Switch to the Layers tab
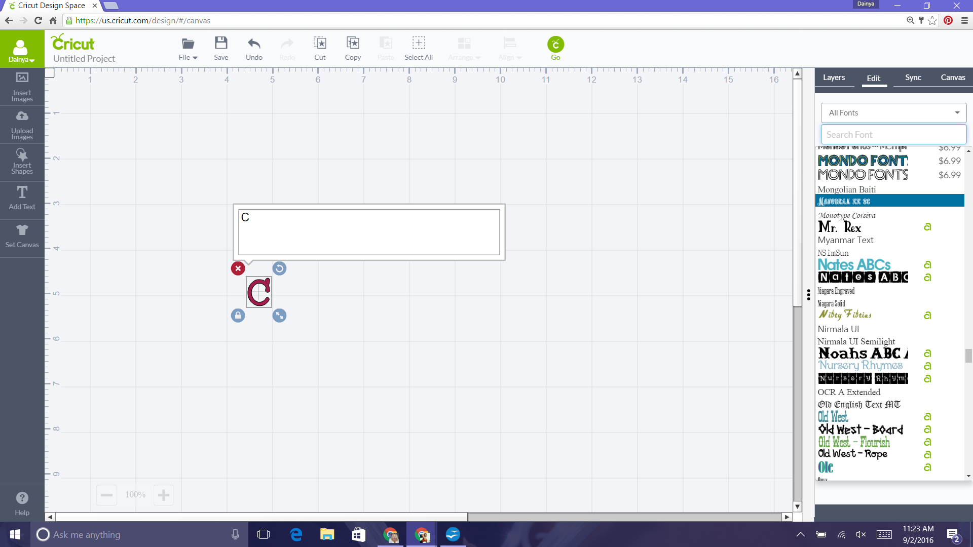The width and height of the screenshot is (973, 547). coord(834,77)
